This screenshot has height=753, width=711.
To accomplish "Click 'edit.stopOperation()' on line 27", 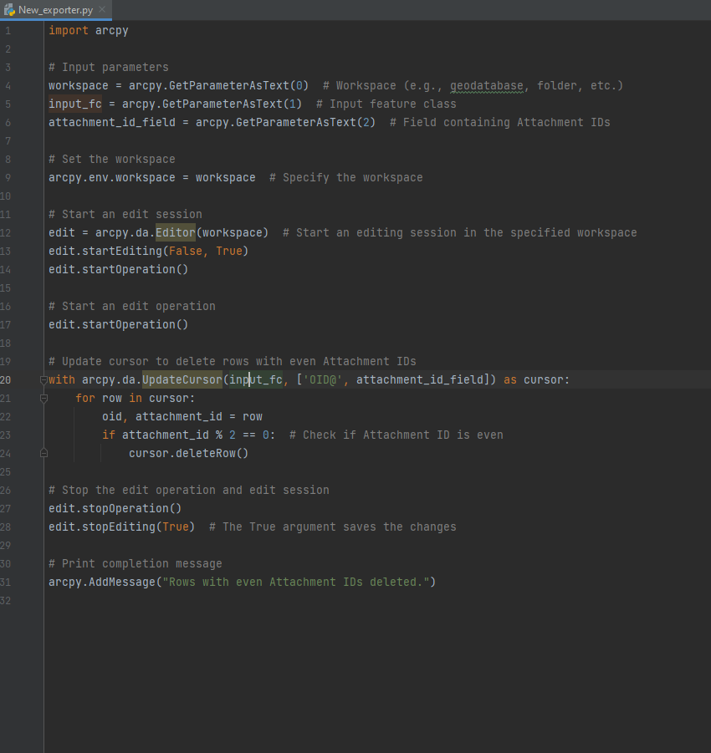I will point(115,509).
